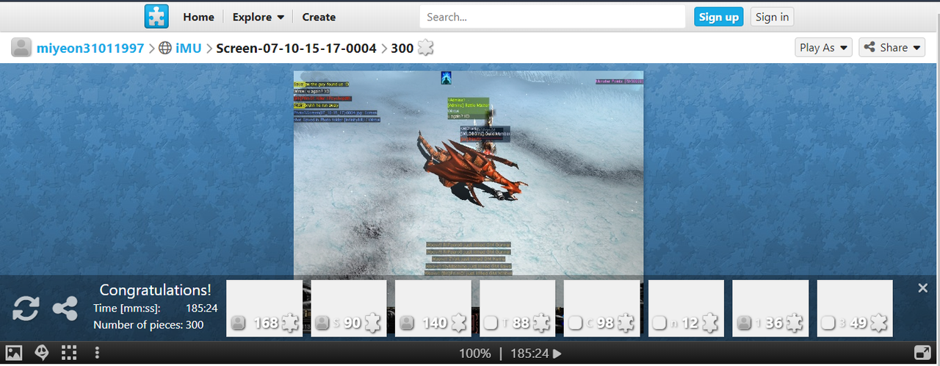Open the suggested puzzle with 90 pieces
Viewport: 940px width, 366px height.
[349, 308]
